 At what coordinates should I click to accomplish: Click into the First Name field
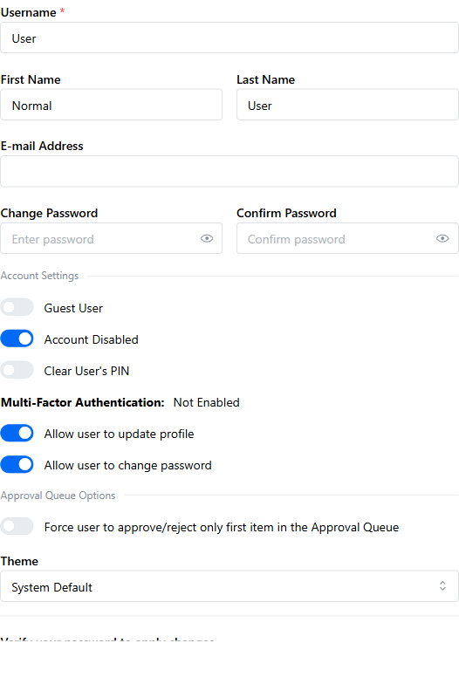click(112, 105)
